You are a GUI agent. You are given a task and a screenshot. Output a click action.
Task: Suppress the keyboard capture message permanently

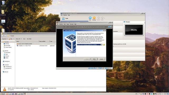coord(111,27)
